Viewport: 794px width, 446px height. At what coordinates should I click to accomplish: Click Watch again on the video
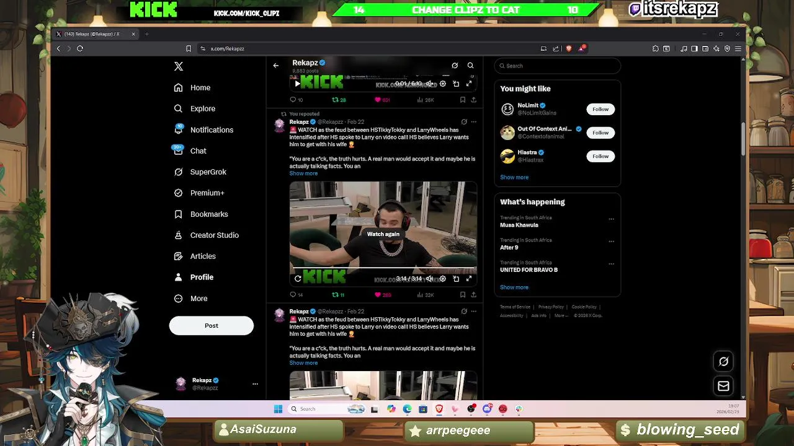383,234
